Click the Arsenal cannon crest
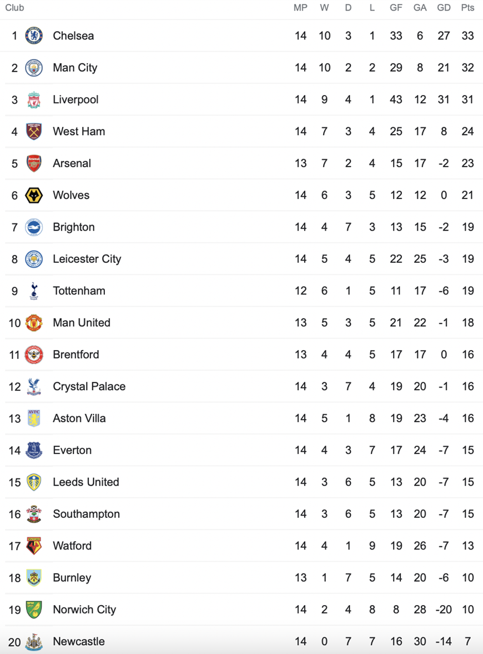The width and height of the screenshot is (483, 654). pos(34,163)
